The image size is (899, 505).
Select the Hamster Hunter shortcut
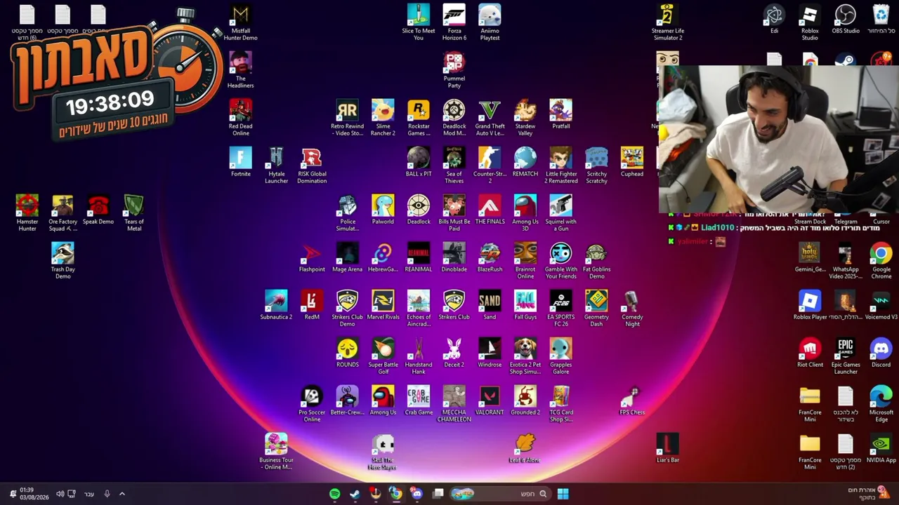[x=27, y=213]
